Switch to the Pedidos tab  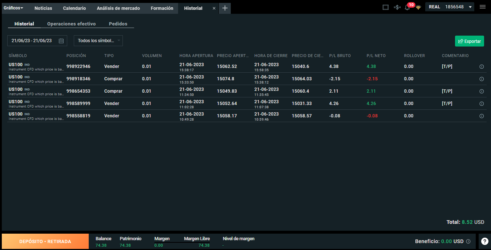(118, 24)
